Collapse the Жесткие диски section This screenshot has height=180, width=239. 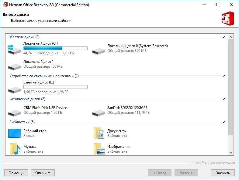(x=224, y=37)
